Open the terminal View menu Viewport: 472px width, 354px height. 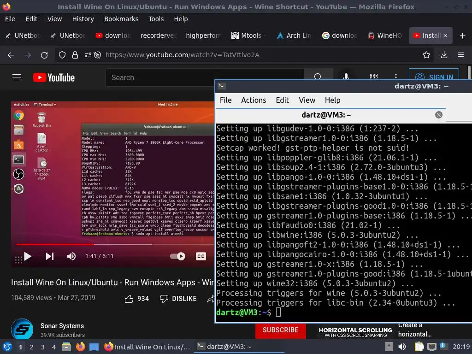pyautogui.click(x=307, y=100)
